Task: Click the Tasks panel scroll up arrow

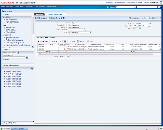Action: 33,17
